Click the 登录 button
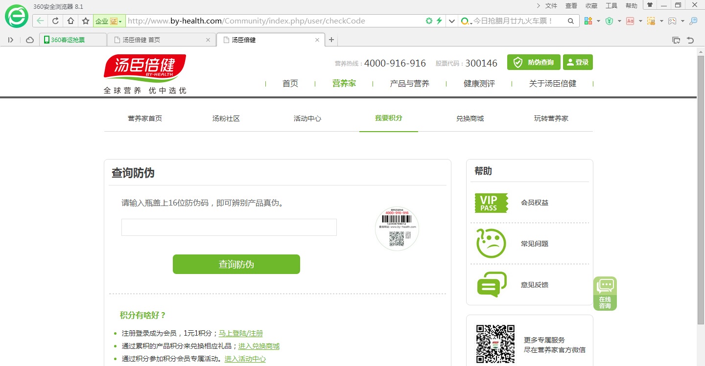The height and width of the screenshot is (366, 705). click(x=578, y=62)
